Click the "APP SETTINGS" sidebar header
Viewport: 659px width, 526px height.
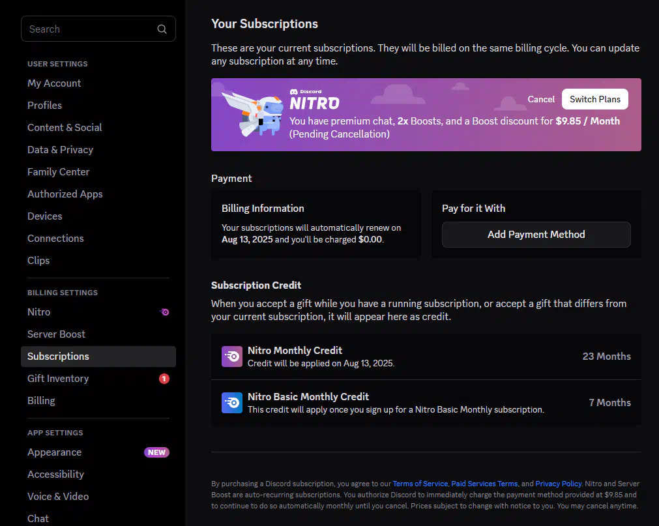(55, 433)
